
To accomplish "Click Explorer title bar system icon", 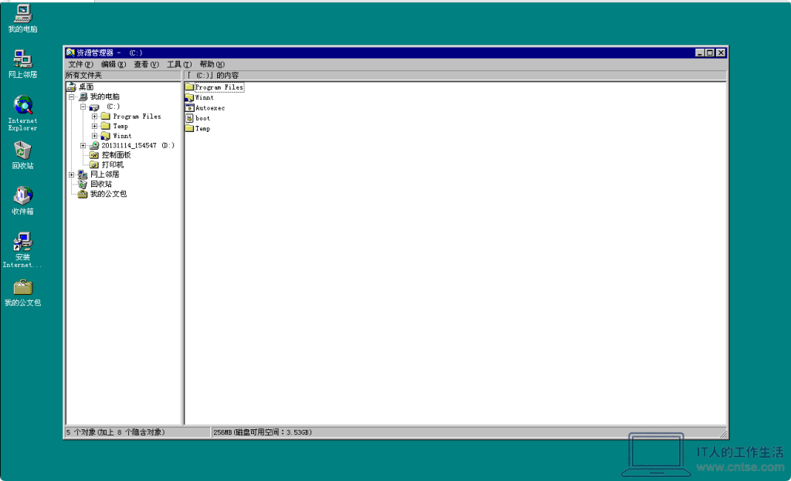I will [70, 53].
